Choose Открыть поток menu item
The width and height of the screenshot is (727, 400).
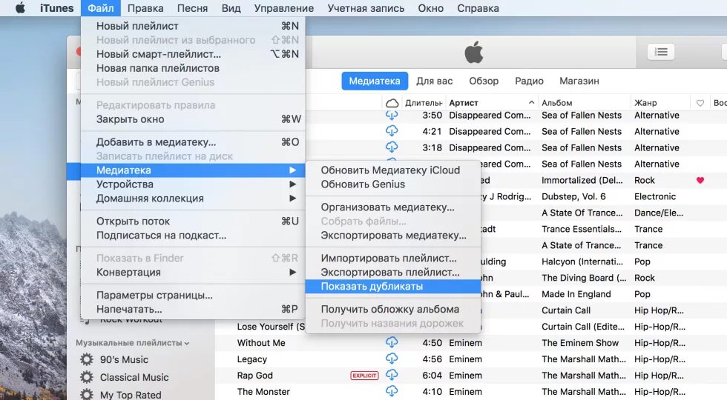[x=193, y=221]
